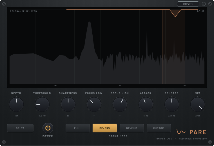Click the info icon near Presets
The height and width of the screenshot is (146, 214).
[204, 4]
